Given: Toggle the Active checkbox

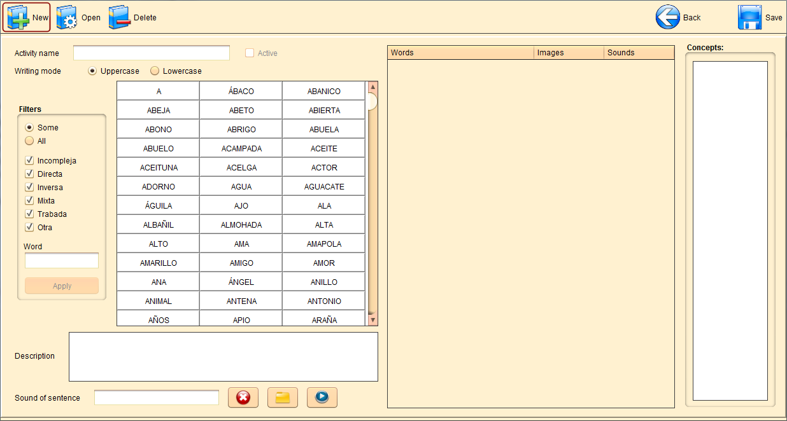Looking at the screenshot, I should (x=250, y=53).
